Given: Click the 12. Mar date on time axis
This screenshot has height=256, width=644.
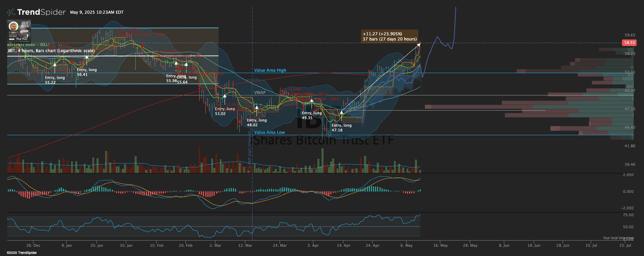Looking at the screenshot, I should 245,245.
